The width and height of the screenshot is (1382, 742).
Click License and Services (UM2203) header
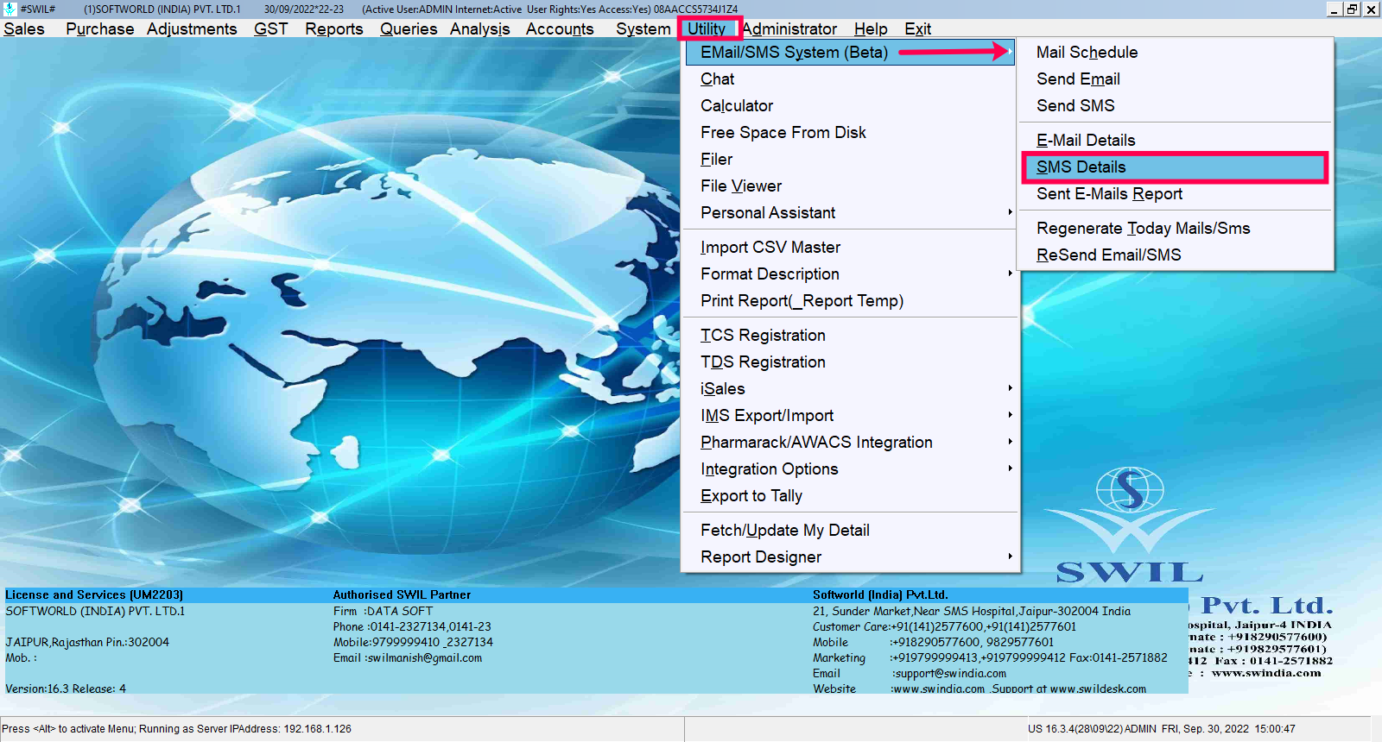[x=94, y=594]
